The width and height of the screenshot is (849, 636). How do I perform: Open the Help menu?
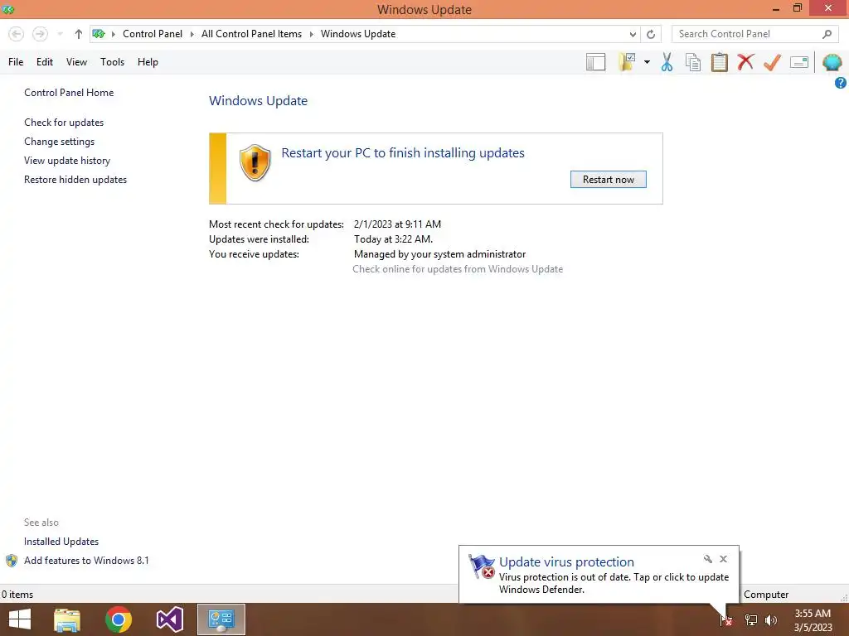click(x=148, y=61)
